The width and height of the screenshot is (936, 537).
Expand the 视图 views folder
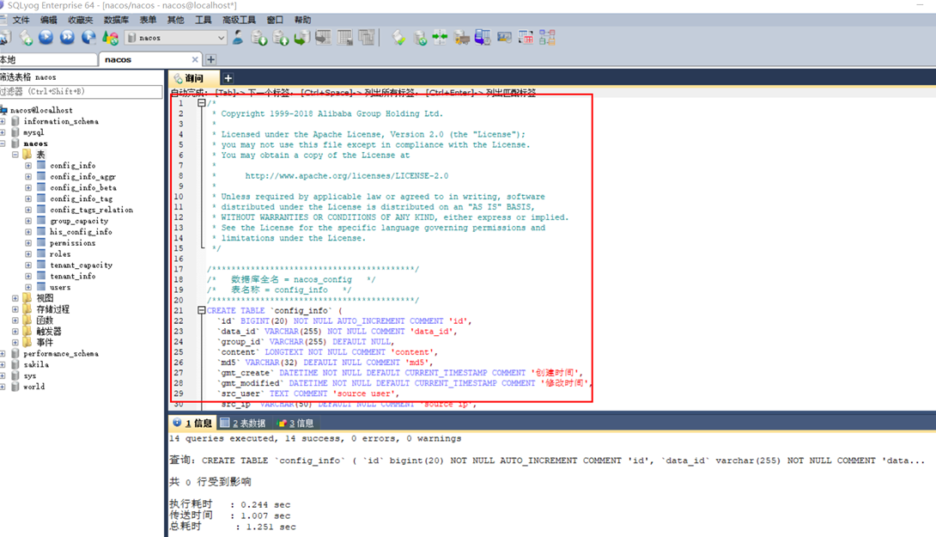pyautogui.click(x=15, y=298)
